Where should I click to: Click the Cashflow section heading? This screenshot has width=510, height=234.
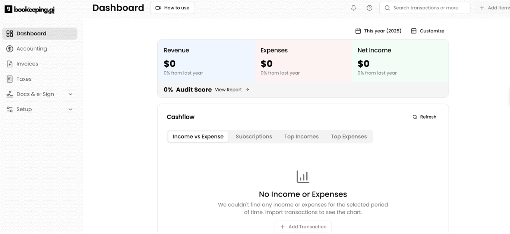pos(181,117)
